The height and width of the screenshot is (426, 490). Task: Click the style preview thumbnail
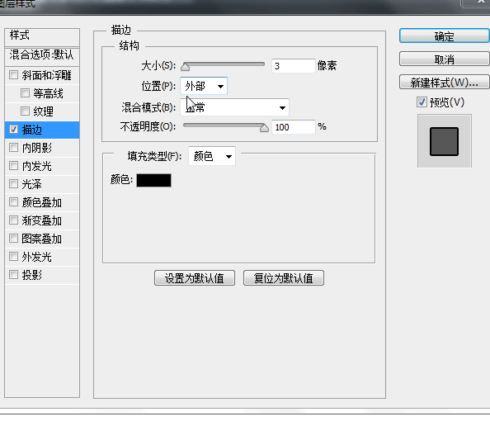pyautogui.click(x=444, y=141)
